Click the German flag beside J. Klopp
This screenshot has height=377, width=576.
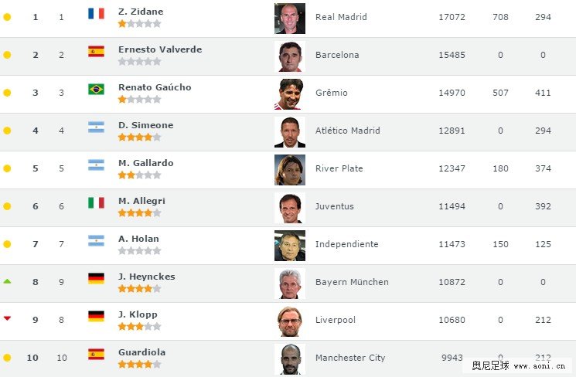[96, 317]
